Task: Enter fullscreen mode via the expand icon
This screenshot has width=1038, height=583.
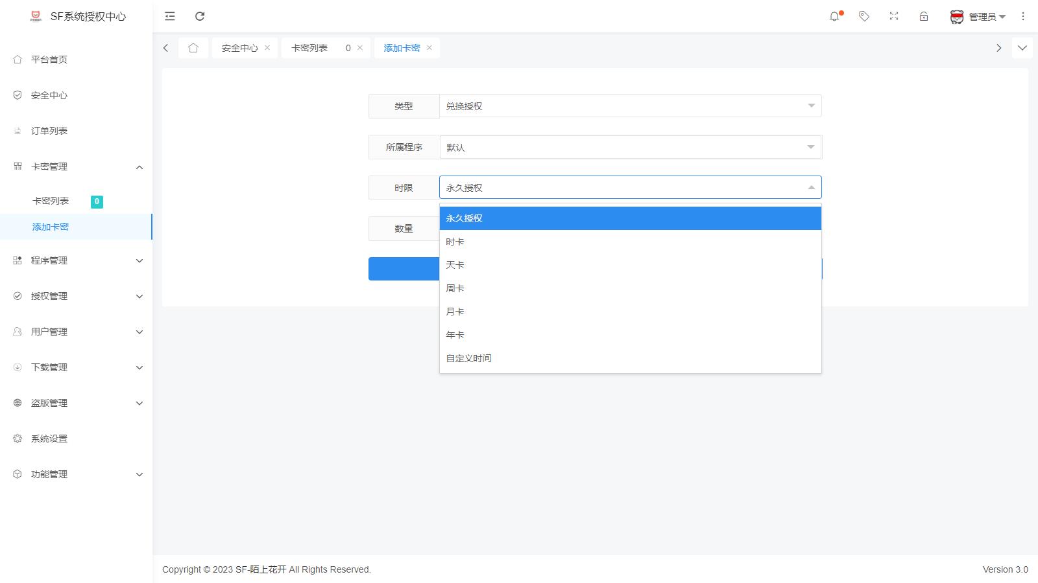Action: pos(893,16)
